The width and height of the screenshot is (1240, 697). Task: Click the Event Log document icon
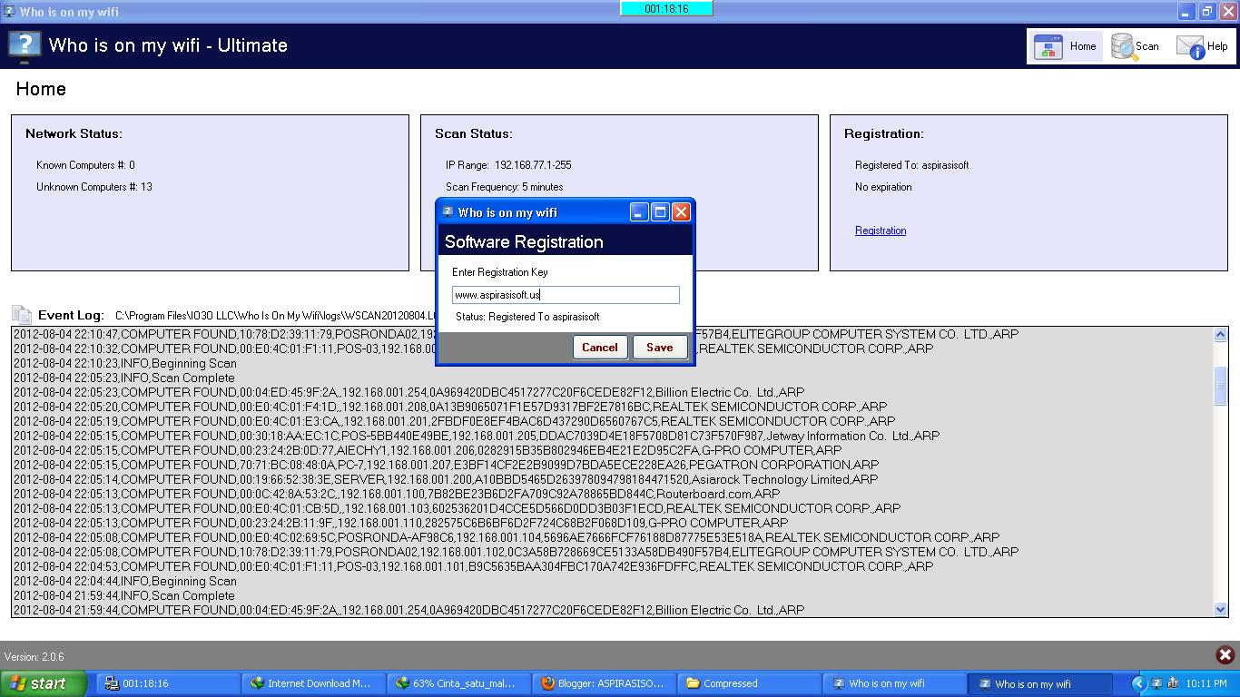tap(22, 315)
